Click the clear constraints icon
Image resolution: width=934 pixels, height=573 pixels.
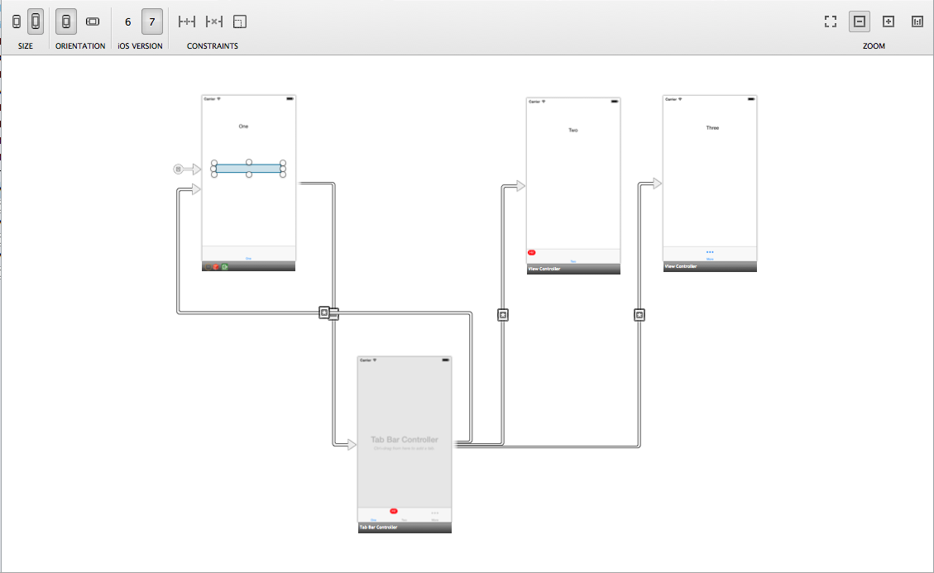coord(214,21)
